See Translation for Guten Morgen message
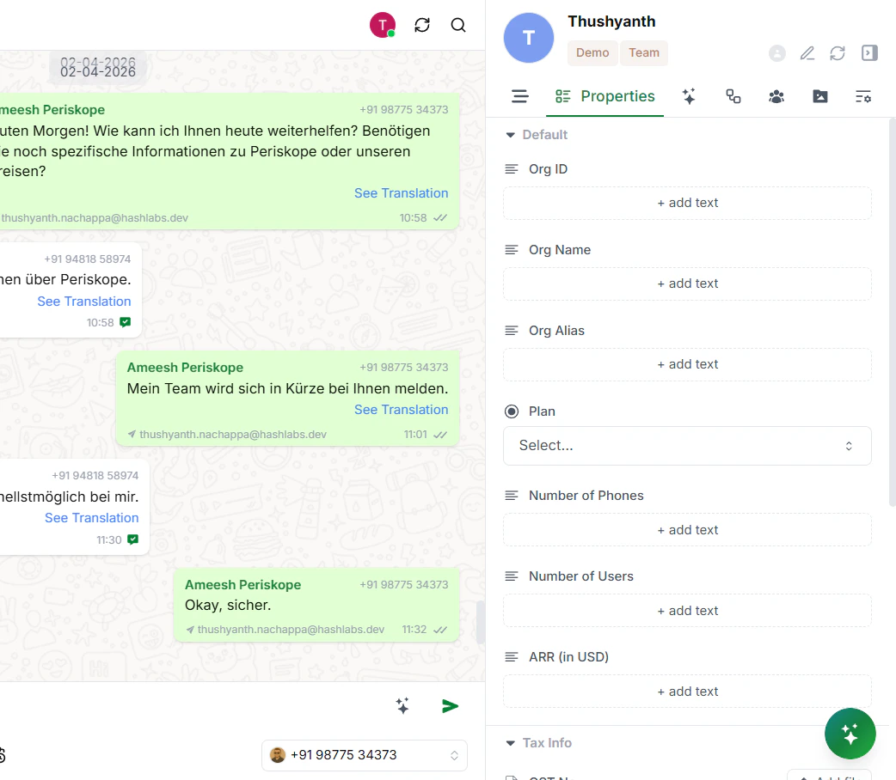 tap(402, 193)
